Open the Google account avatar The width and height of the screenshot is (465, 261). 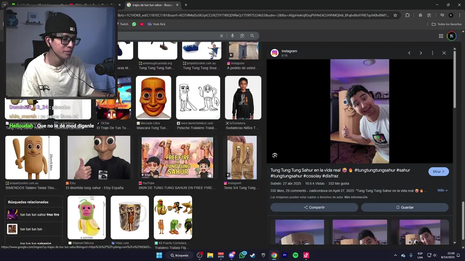pyautogui.click(x=452, y=36)
